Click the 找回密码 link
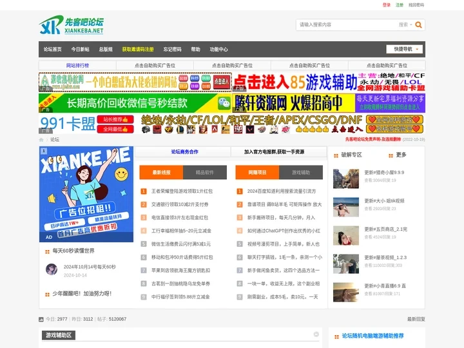 pyautogui.click(x=416, y=5)
